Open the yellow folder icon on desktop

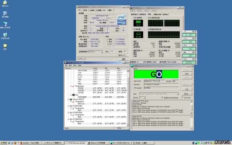click(5, 47)
